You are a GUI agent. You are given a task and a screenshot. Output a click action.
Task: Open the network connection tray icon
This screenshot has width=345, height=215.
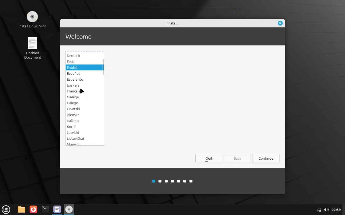(x=319, y=210)
